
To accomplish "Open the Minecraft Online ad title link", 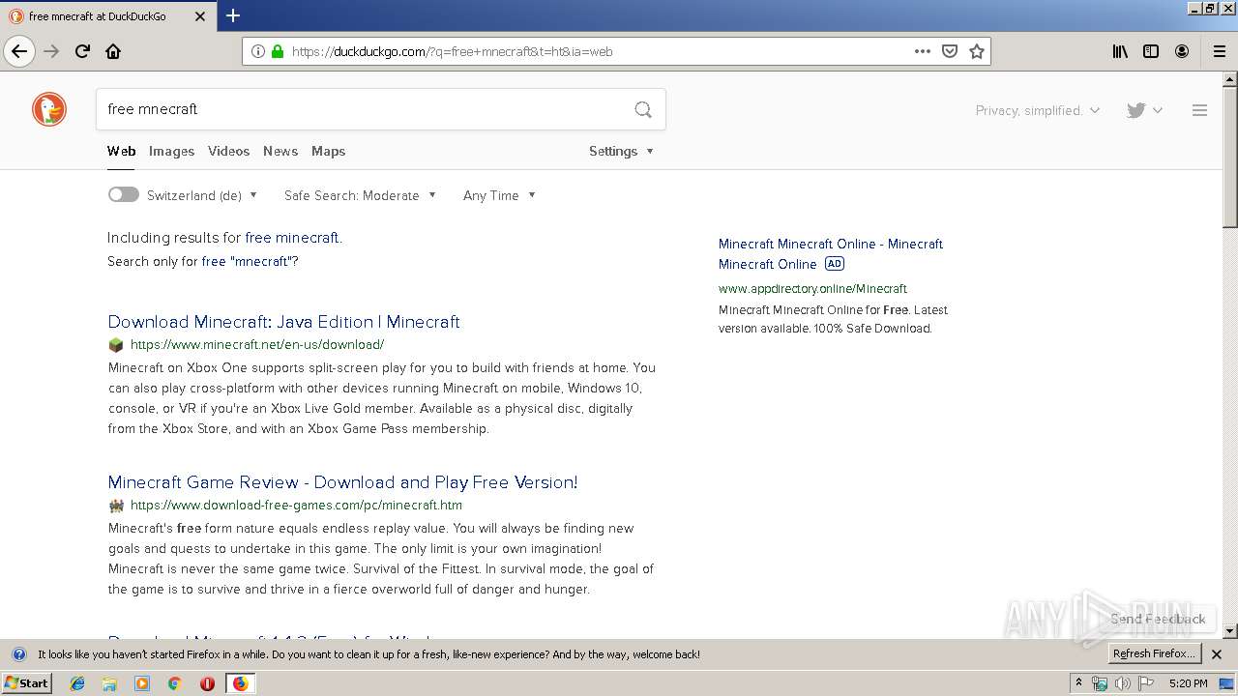I will click(830, 253).
